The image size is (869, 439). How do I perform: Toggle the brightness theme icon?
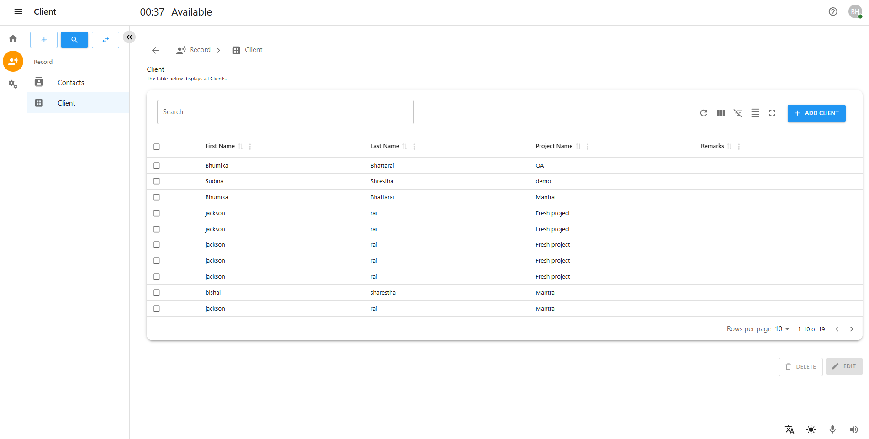point(811,429)
